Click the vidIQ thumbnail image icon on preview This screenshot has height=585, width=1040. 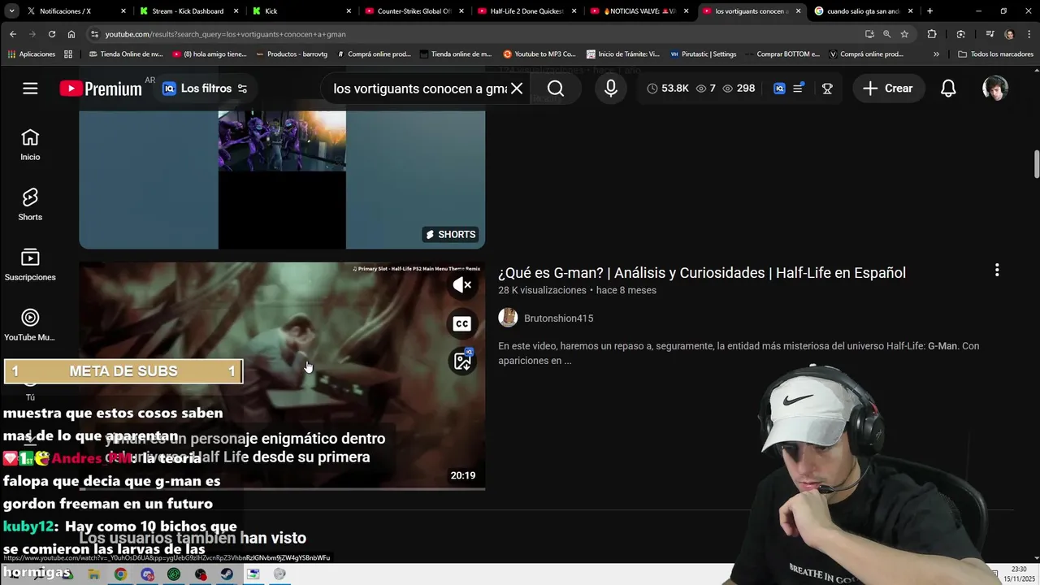(x=462, y=362)
